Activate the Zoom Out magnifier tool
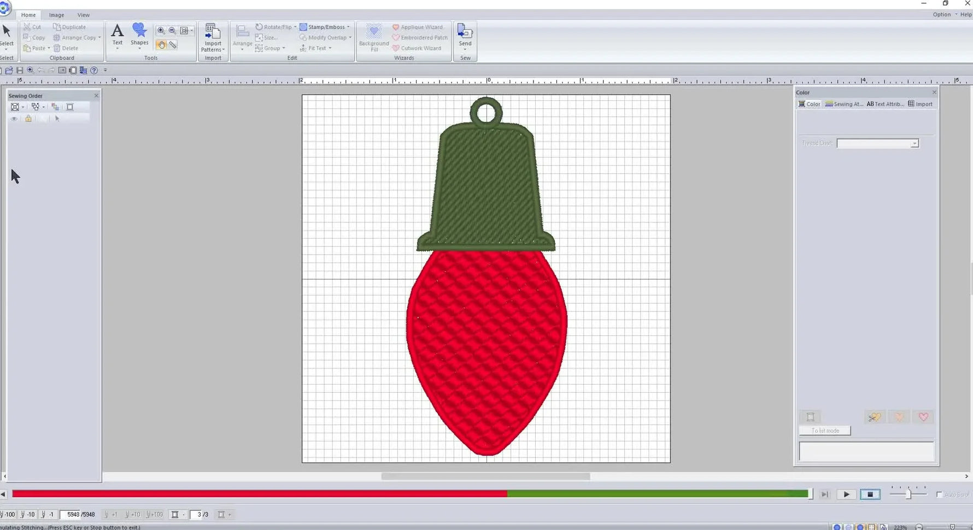 (x=172, y=31)
